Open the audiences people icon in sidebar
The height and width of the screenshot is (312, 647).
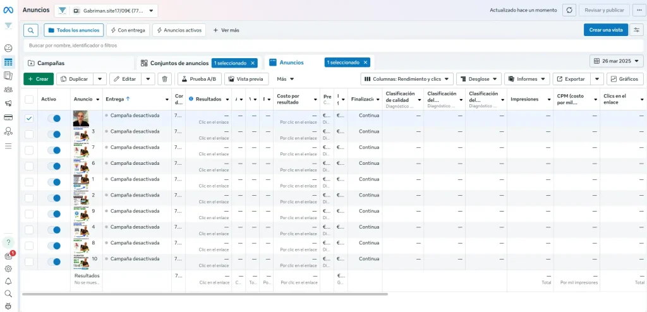tap(8, 90)
